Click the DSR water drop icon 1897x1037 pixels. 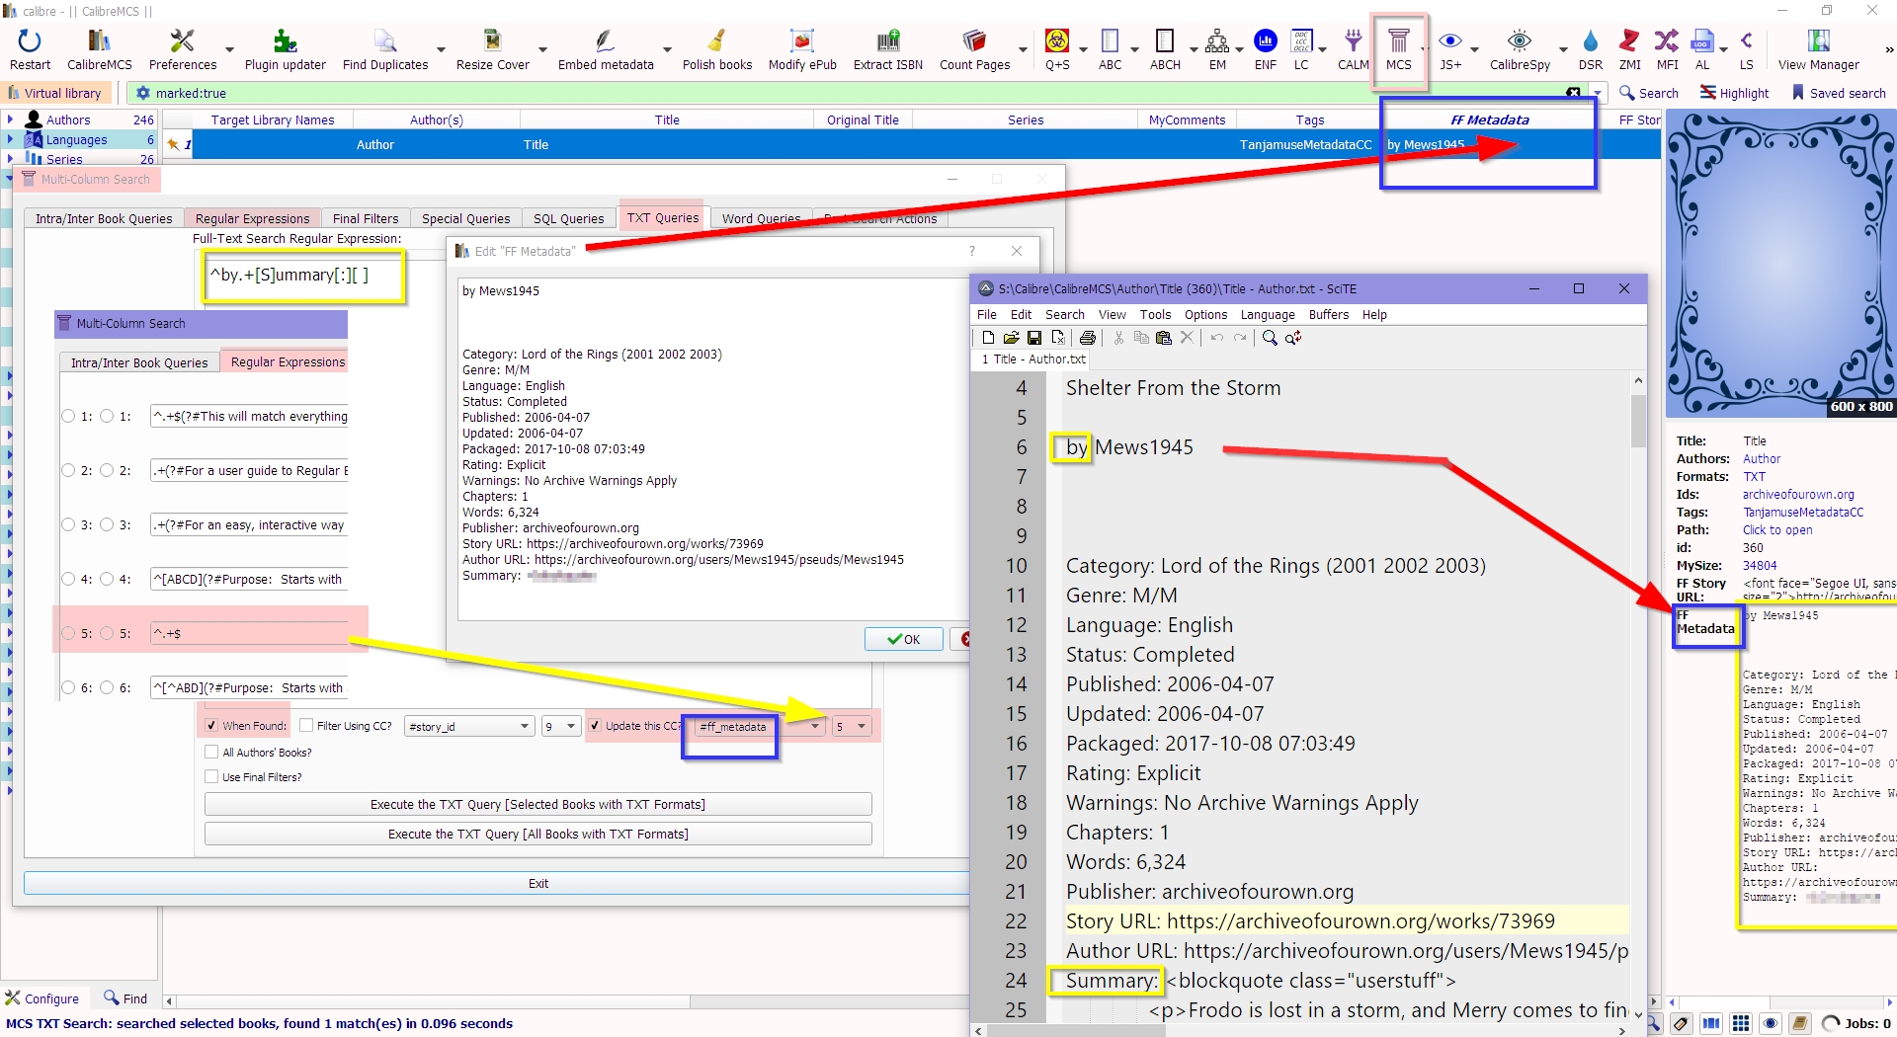point(1590,41)
